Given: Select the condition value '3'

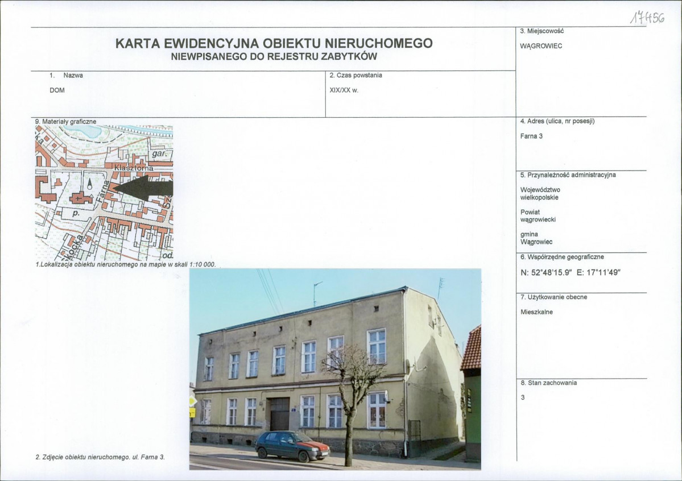Looking at the screenshot, I should (x=523, y=397).
